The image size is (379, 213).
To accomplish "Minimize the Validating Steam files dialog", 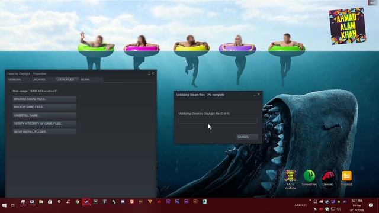I will click(255, 95).
